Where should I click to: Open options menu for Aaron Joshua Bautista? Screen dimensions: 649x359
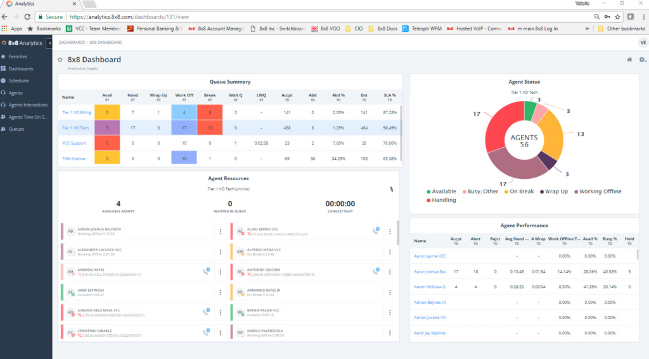click(x=221, y=232)
